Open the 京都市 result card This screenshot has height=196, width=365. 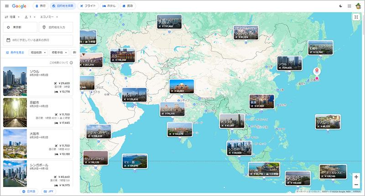(x=38, y=112)
